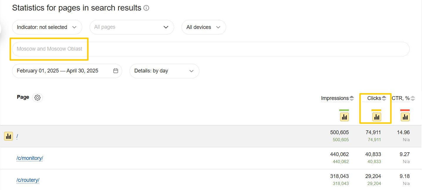
Task: Click chart icon beside root page row
Action: click(9, 136)
